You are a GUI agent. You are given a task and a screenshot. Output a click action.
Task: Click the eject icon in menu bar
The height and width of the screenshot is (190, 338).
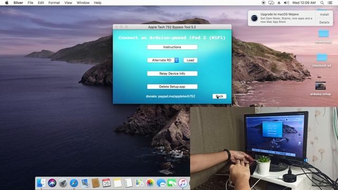tap(279, 3)
